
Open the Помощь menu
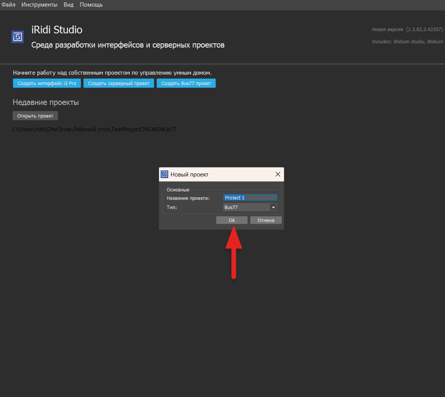tap(91, 5)
